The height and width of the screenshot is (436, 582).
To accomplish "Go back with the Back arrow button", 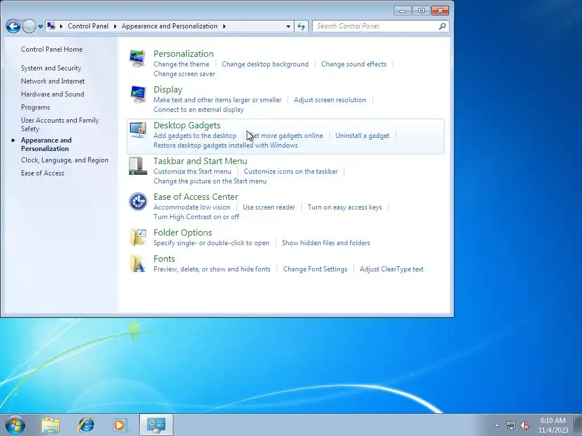I will 13,26.
